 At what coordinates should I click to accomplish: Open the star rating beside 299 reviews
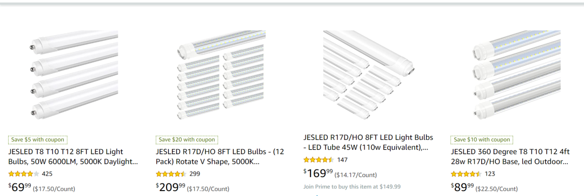(171, 174)
